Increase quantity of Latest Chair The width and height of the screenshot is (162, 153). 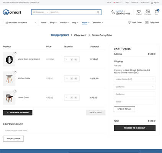pos(76,98)
